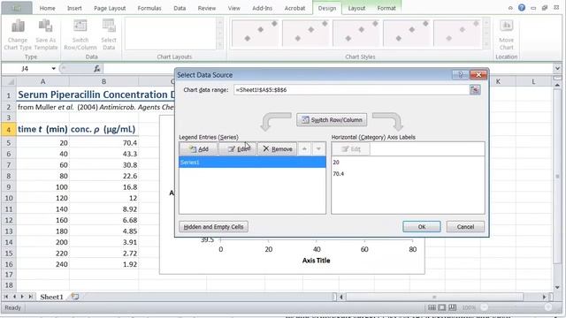Click the 'conc. ρ (µg/mL)' header cell
566x318 pixels.
point(103,130)
